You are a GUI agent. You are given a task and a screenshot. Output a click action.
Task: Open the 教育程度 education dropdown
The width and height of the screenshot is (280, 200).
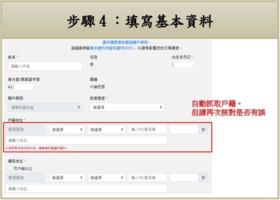[127, 107]
